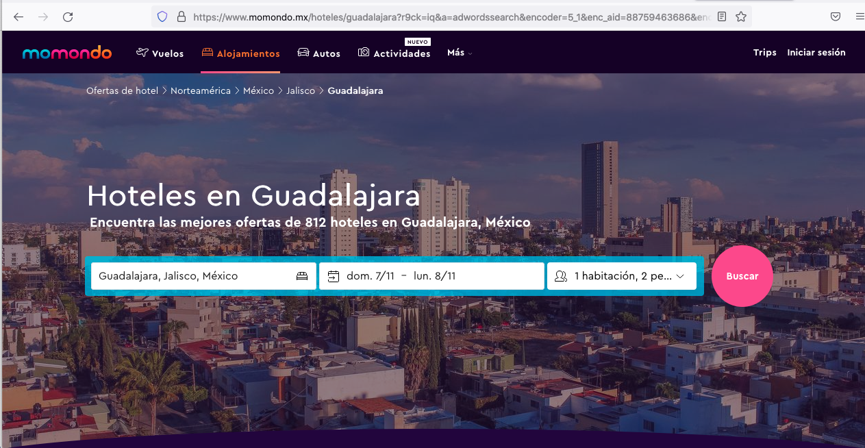
Task: Follow the Jalisco breadcrumb link
Action: coord(301,90)
